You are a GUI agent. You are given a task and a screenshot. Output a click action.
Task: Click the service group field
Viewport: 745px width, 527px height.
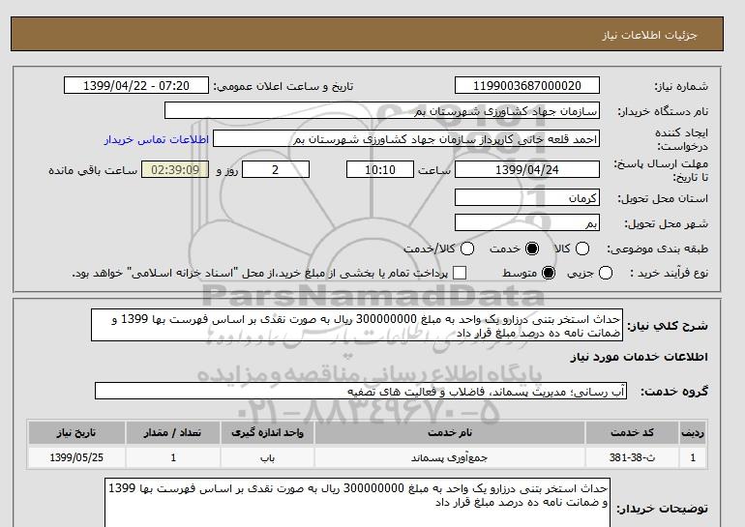click(x=361, y=392)
